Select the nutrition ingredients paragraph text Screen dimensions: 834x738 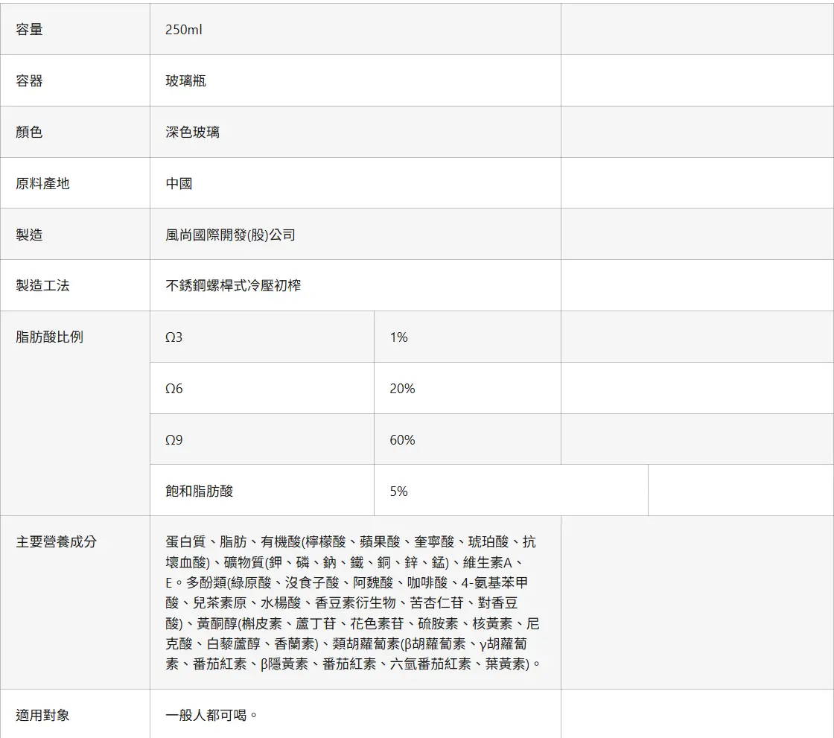(x=353, y=603)
